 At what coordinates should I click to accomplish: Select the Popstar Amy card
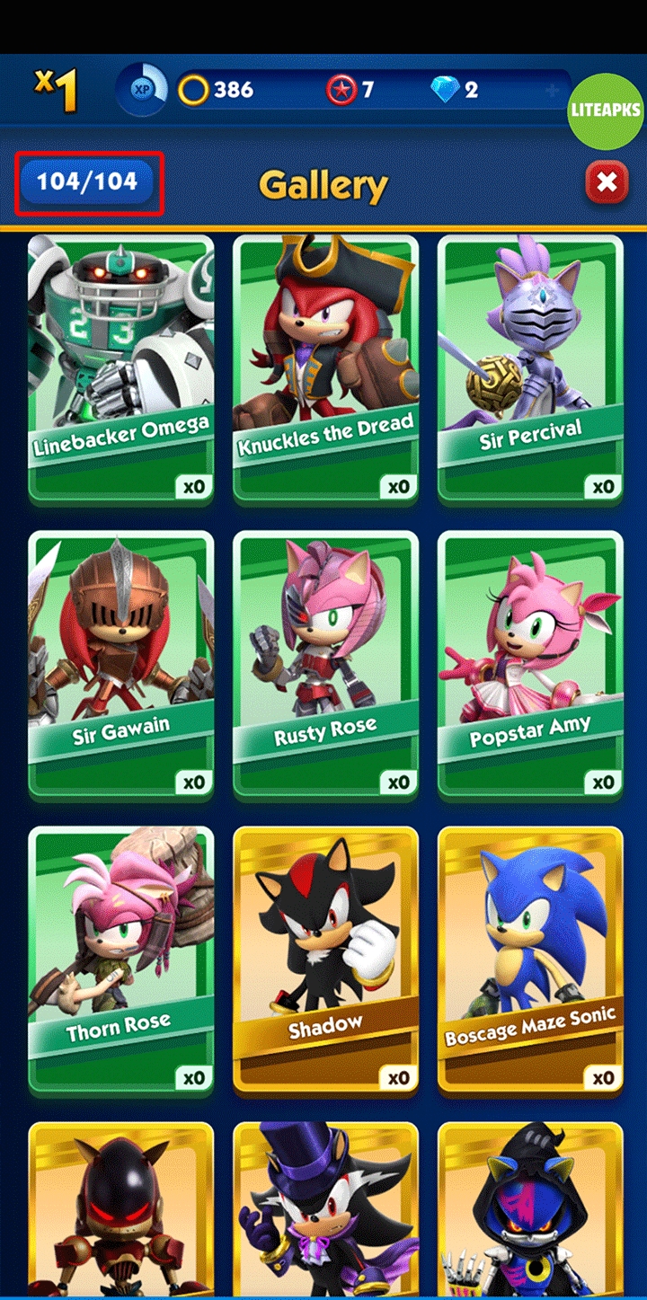530,665
